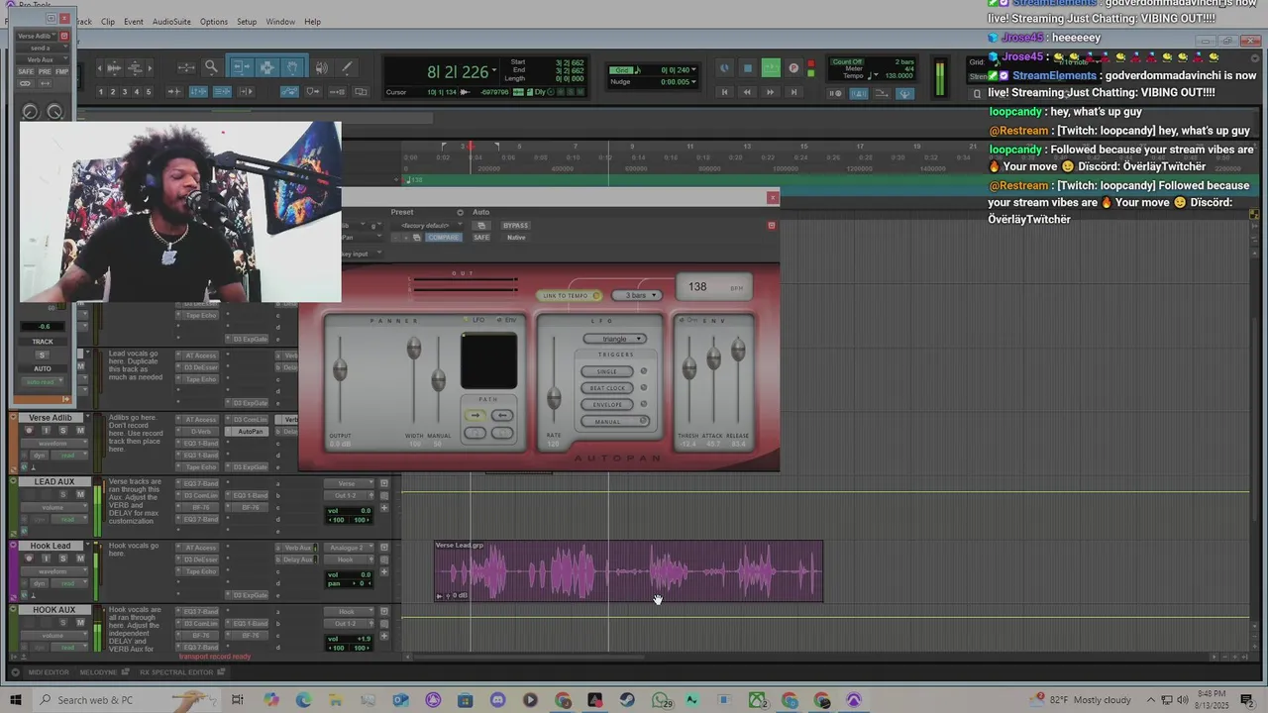
Task: Click the automation enable icon under Auto
Action: coord(481,225)
